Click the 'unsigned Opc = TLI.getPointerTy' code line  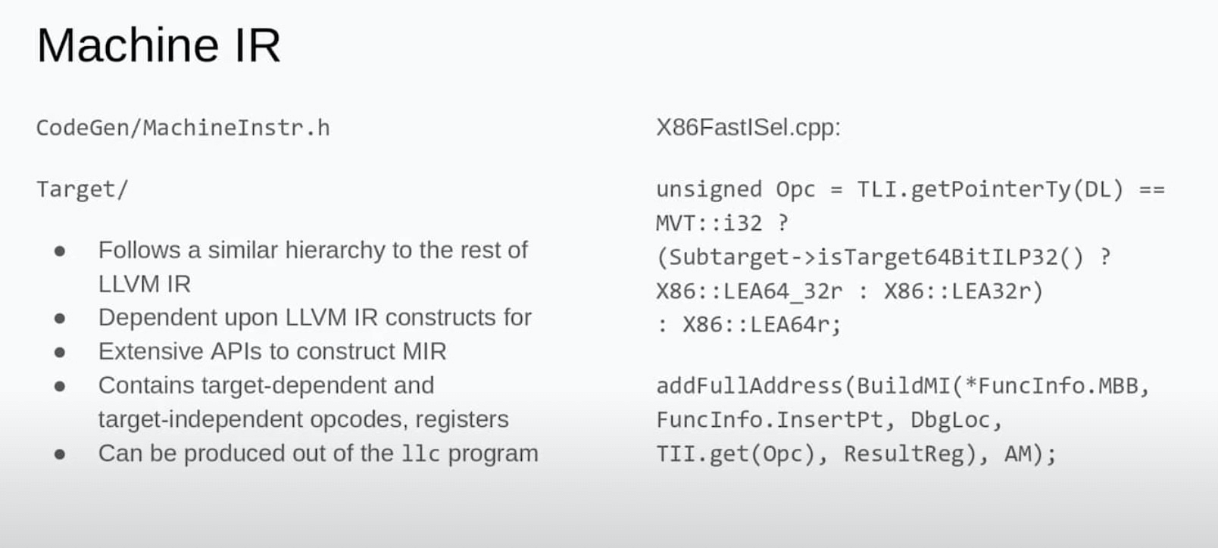909,189
